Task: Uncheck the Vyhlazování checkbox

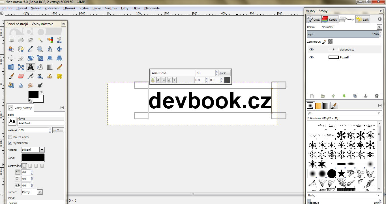Action: pos(10,143)
